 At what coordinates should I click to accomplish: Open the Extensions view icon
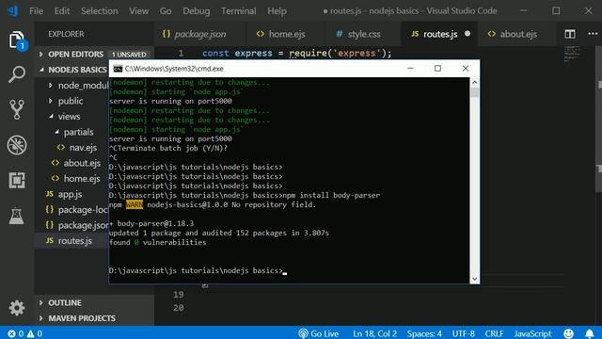[17, 180]
